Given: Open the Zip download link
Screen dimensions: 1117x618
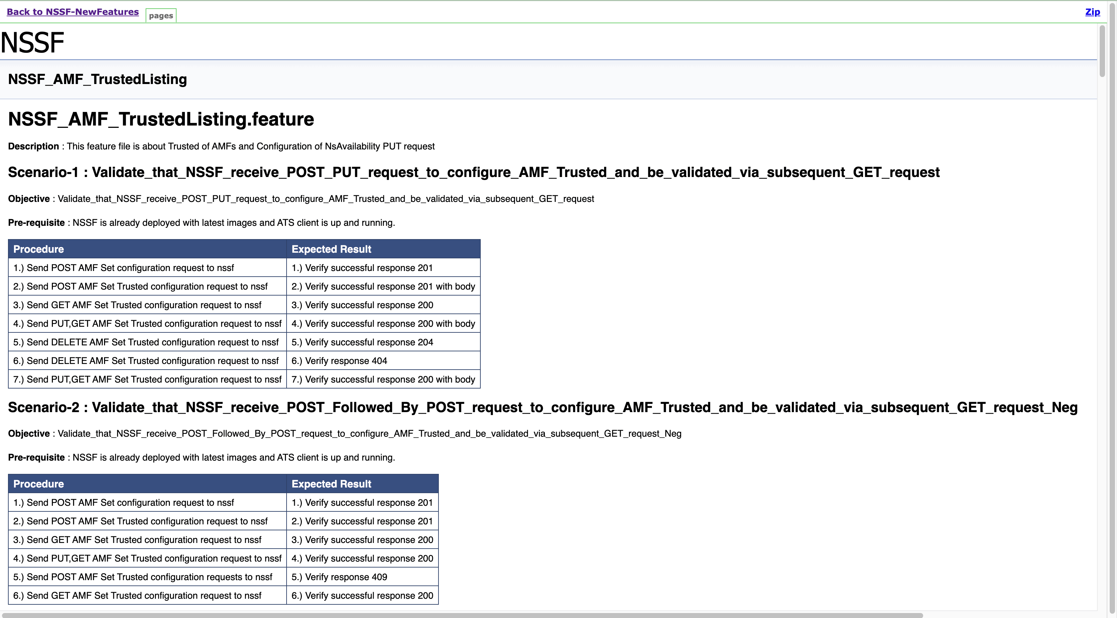Looking at the screenshot, I should [x=1092, y=12].
